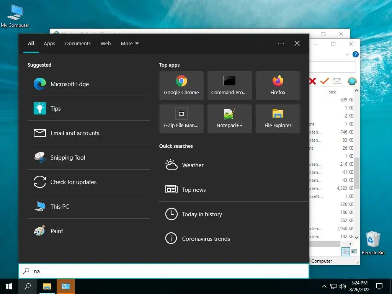392x294 pixels.
Task: Show hidden system tray icons
Action: point(324,286)
